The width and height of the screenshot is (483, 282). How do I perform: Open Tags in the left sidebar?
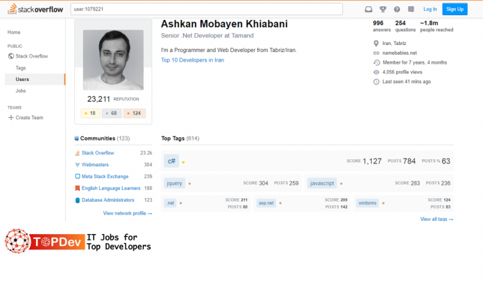21,68
